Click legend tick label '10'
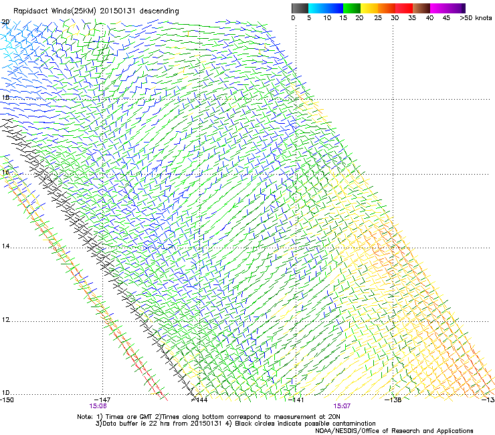The image size is (495, 435). pyautogui.click(x=327, y=18)
